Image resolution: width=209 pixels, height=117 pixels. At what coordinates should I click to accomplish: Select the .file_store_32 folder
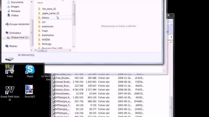(x=47, y=9)
